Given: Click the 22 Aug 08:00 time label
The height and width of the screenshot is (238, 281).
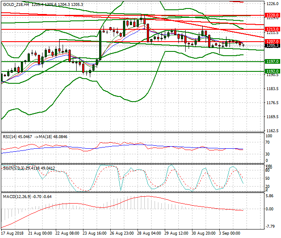Looking at the screenshot, I should click(67, 233).
